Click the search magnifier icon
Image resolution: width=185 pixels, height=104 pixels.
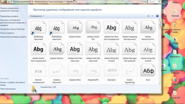tap(159, 2)
